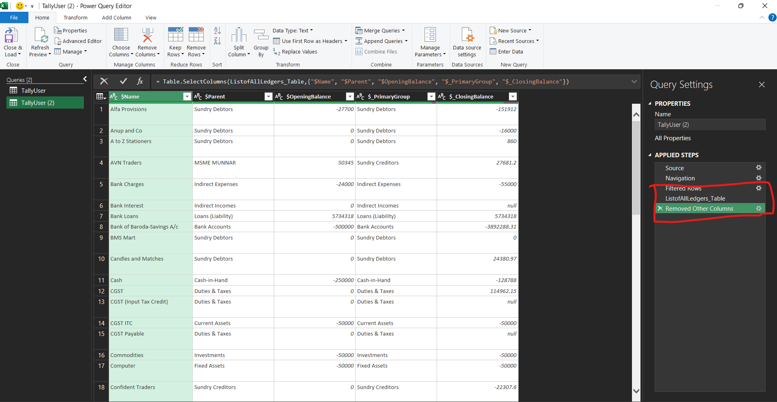Image resolution: width=777 pixels, height=402 pixels.
Task: Open the Data Type: Text dropdown
Action: click(292, 31)
